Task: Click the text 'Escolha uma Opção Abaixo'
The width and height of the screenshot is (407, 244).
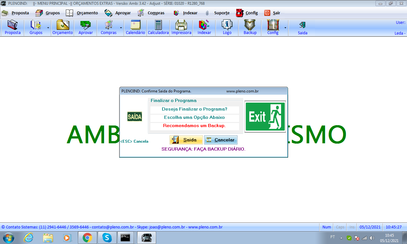Action: (x=195, y=118)
